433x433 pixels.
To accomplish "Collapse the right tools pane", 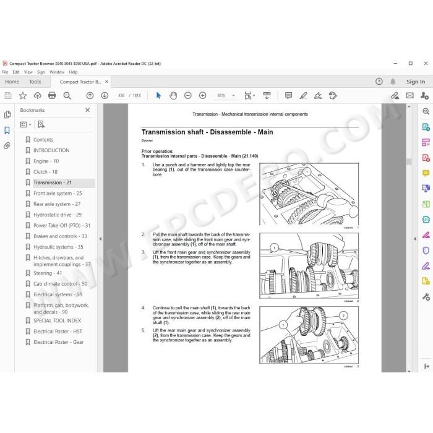I will [415, 239].
